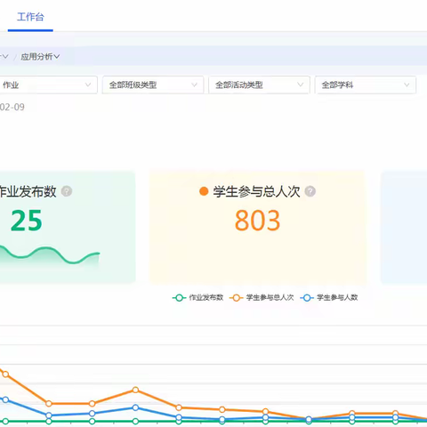This screenshot has width=427, height=427.
Task: Open the 全部学科 dropdown
Action: tap(366, 85)
